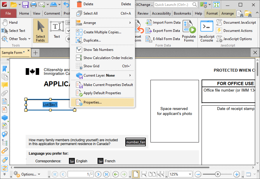260x179 pixels.
Task: Choose Duplicate... from context menu
Action: 102,40
